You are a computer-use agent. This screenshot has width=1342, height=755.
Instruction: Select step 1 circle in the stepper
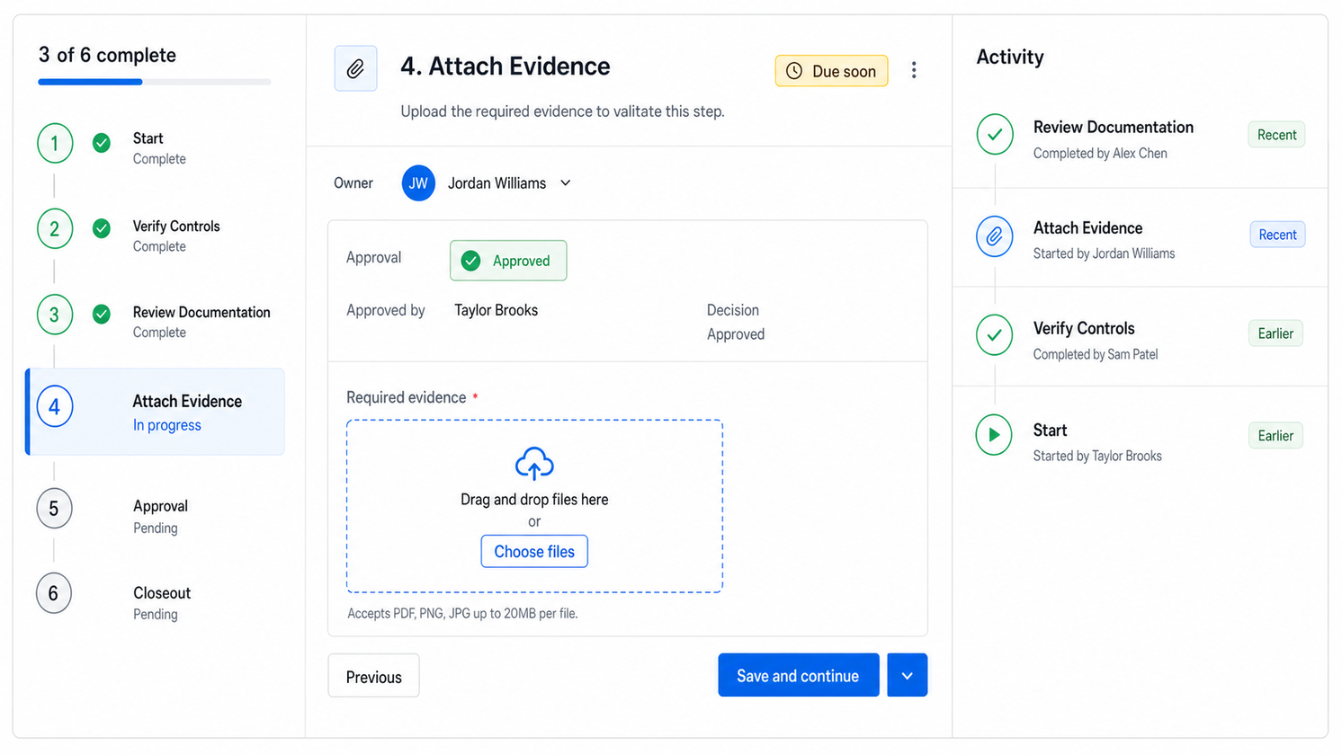pyautogui.click(x=55, y=143)
